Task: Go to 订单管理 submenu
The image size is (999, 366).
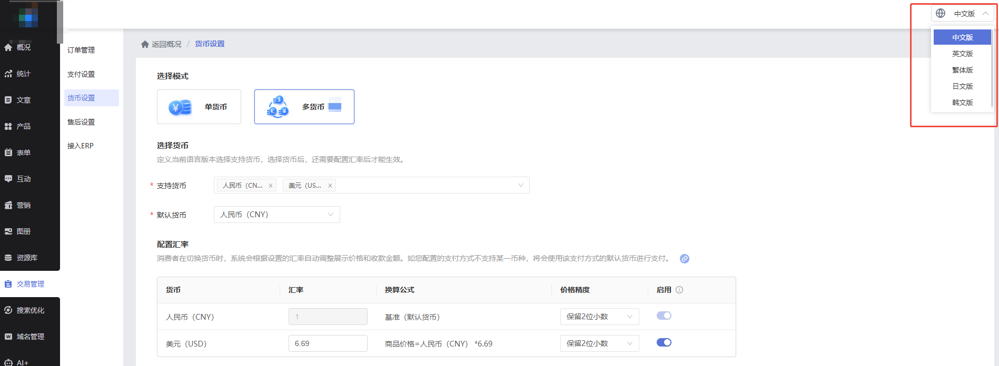Action: 81,50
